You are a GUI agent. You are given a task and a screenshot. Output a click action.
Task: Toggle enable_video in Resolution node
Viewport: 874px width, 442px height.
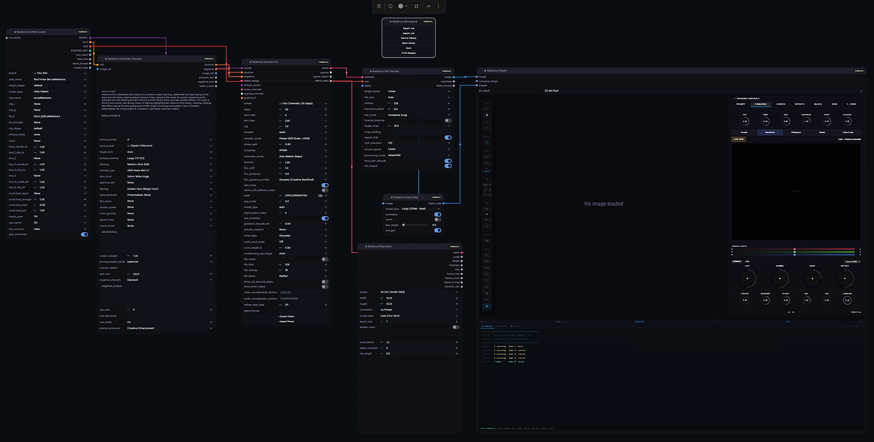tap(455, 327)
